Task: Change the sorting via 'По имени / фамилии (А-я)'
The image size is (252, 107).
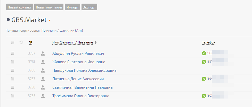Action: click(x=62, y=30)
